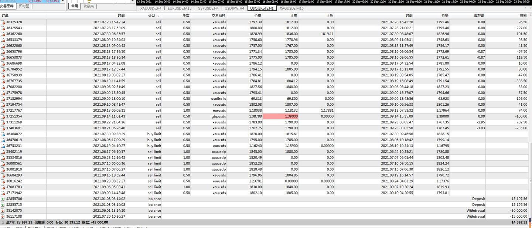Sort the history by the 类型 column
The image size is (532, 228).
pos(151,16)
